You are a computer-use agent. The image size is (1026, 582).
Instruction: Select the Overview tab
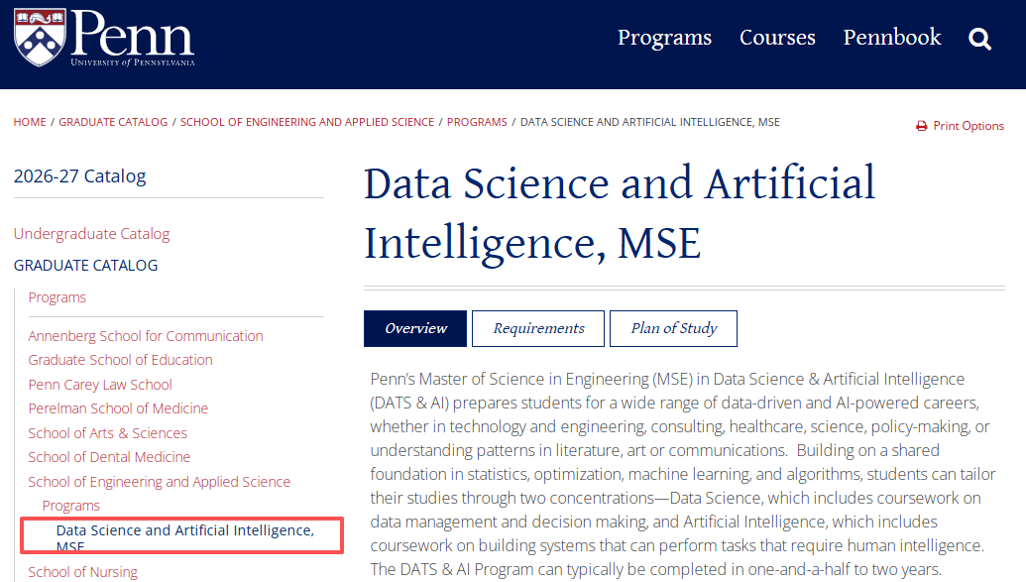pos(414,328)
